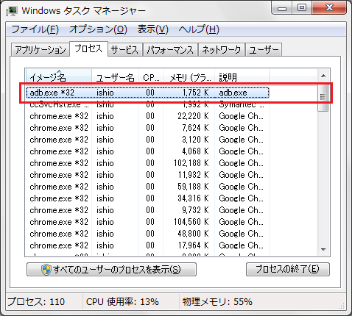352x316 pixels.
Task: Click the Task Manager title bar icon
Action: point(12,11)
